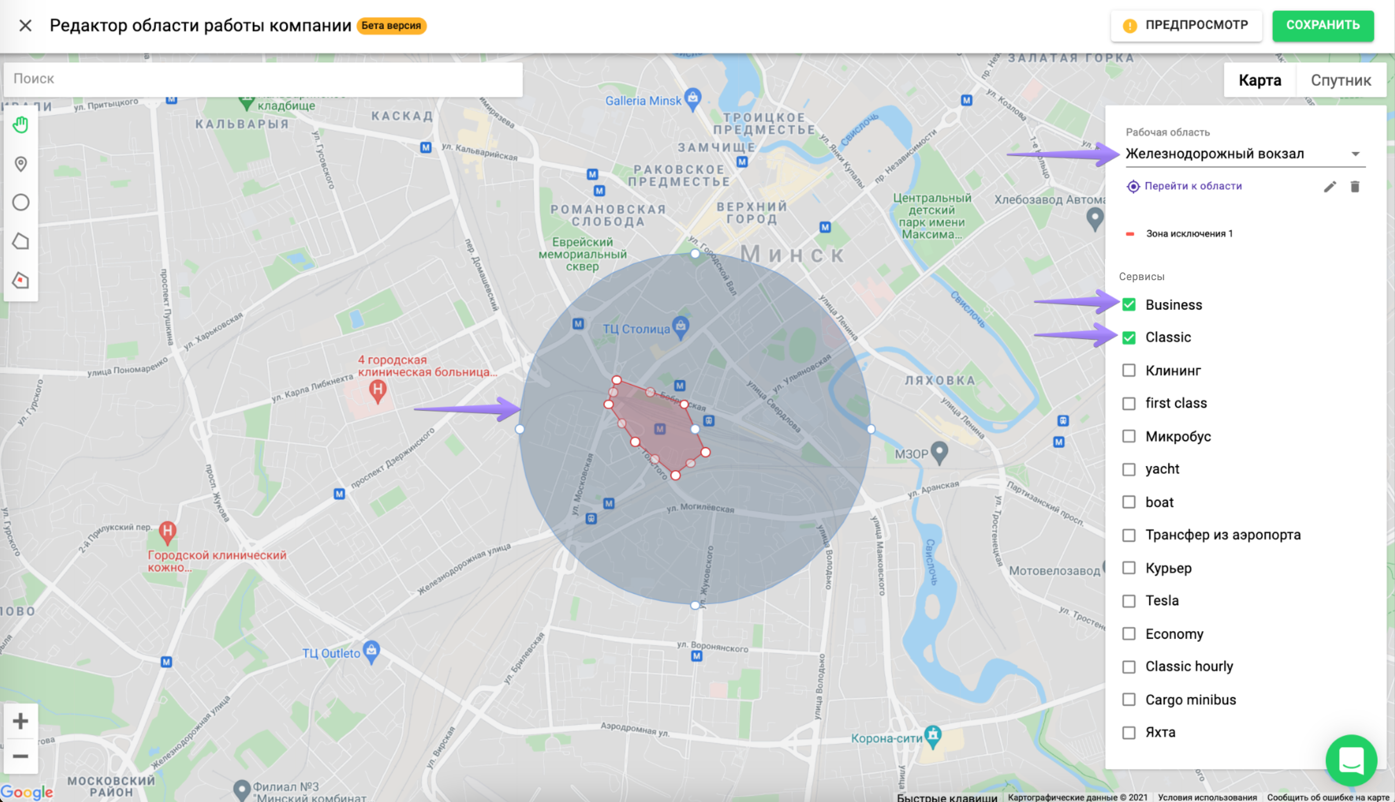Click the trash delete area icon
Viewport: 1395px width, 802px height.
point(1355,187)
